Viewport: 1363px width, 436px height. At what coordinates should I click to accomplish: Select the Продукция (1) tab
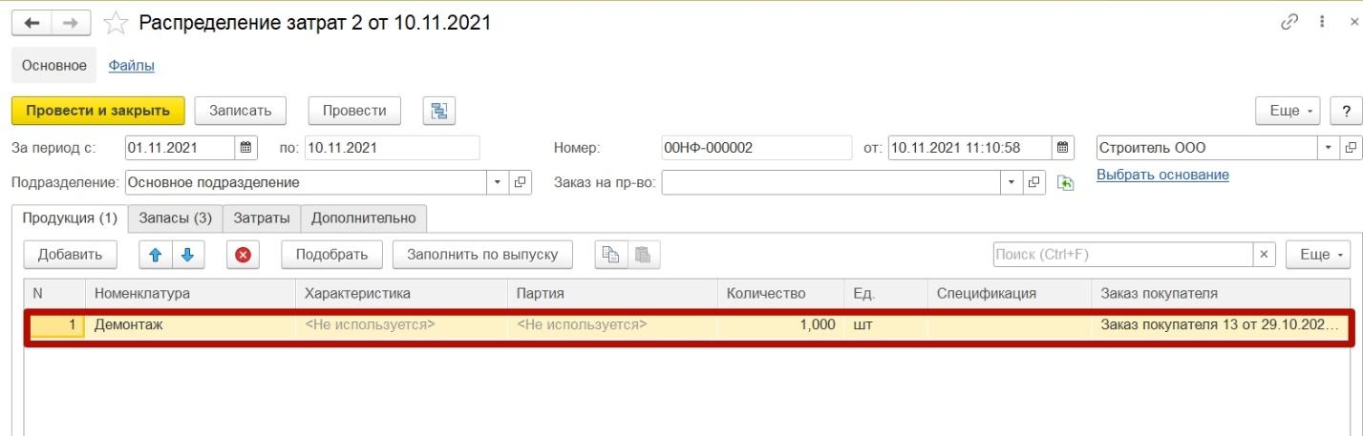click(70, 218)
